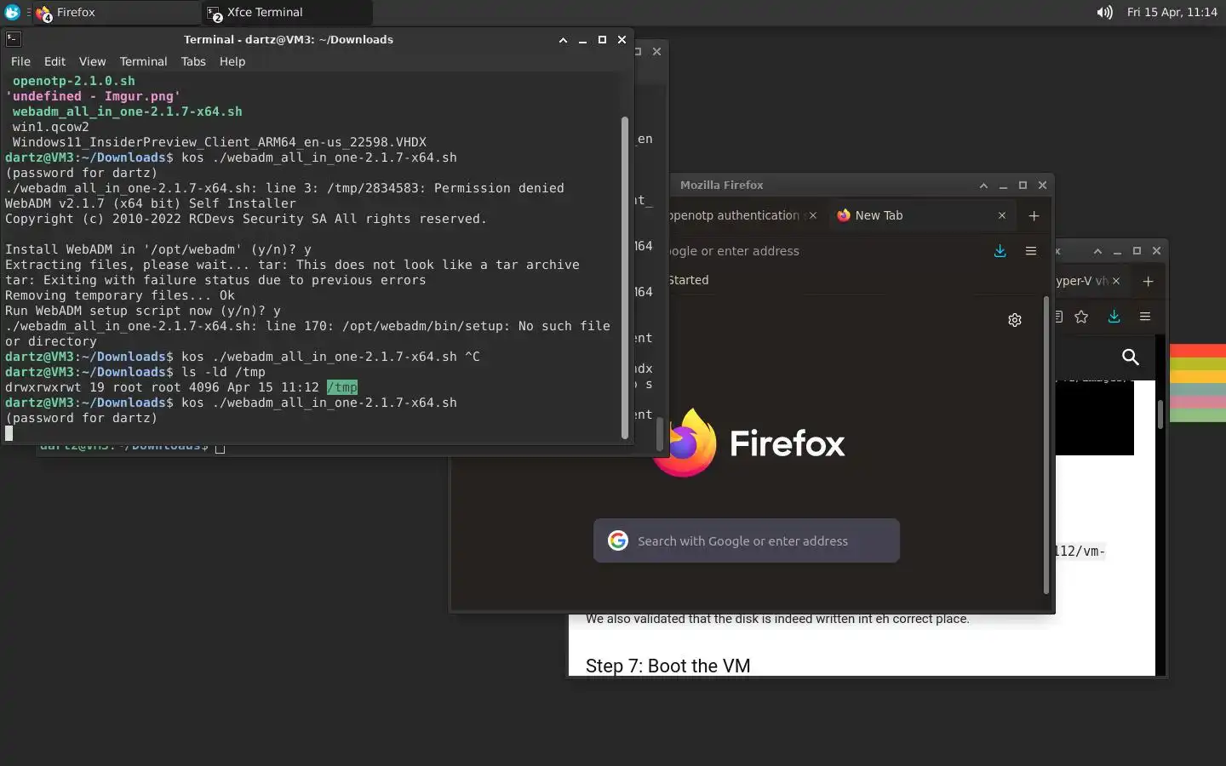Image resolution: width=1226 pixels, height=766 pixels.
Task: Click openotp-2.1.0.sh in the terminal listing
Action: click(73, 81)
